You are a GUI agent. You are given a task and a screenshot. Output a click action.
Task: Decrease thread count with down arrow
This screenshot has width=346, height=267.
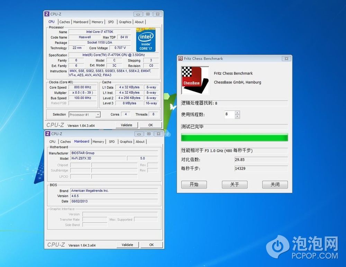237,117
